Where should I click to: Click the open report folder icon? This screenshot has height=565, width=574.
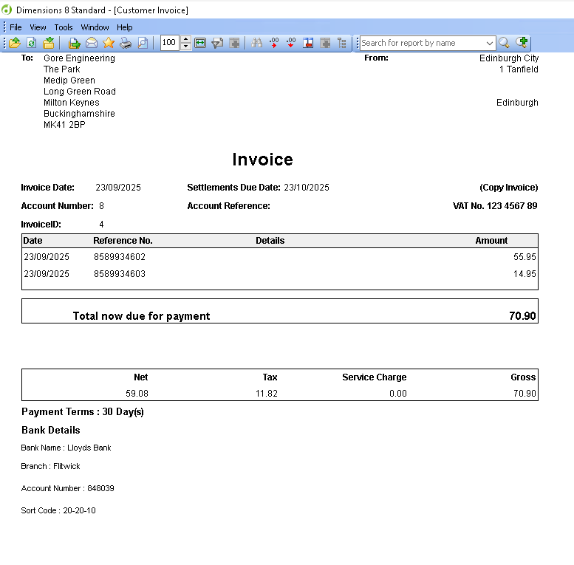15,43
